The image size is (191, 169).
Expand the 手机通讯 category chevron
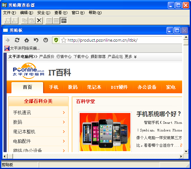click(64, 113)
